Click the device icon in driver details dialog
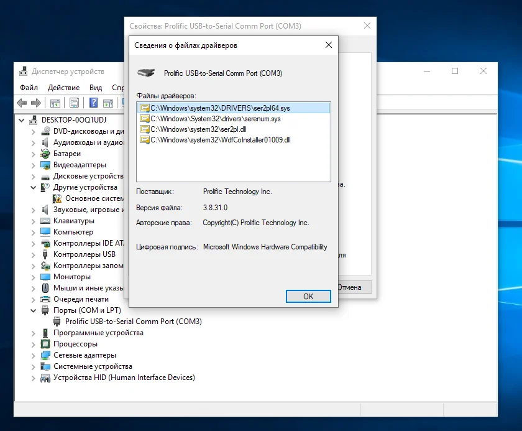 click(x=146, y=73)
